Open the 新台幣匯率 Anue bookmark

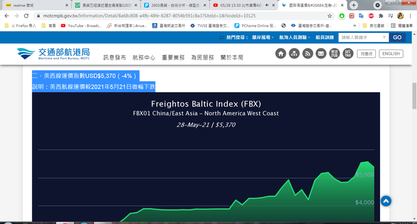click(127, 26)
